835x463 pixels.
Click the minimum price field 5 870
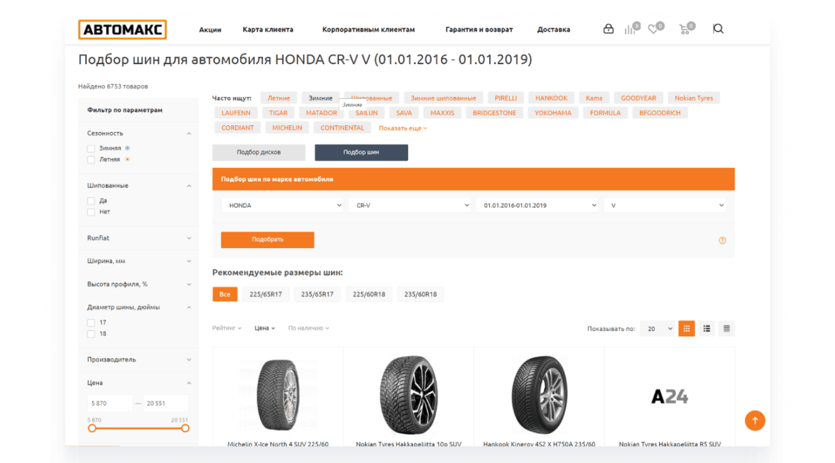coord(110,403)
